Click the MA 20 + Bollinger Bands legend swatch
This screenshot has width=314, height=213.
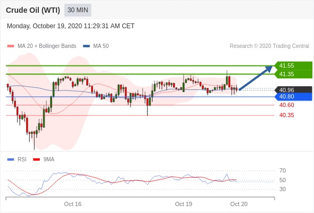[x=11, y=46]
